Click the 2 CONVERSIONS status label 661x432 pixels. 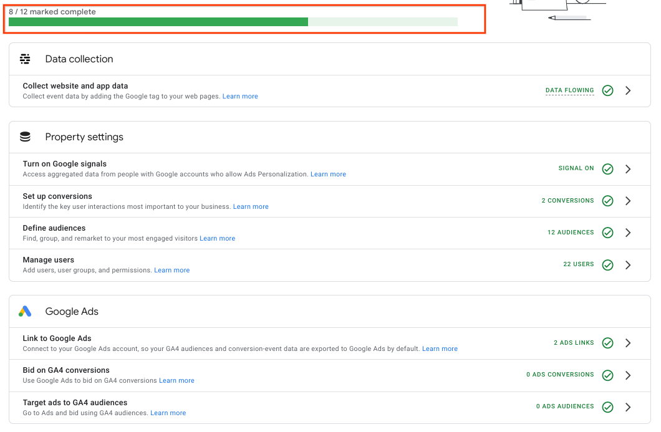pyautogui.click(x=567, y=201)
